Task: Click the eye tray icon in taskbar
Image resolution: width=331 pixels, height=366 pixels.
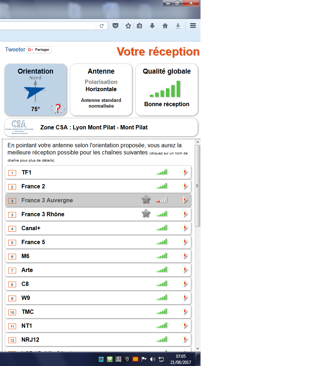Action: pyautogui.click(x=101, y=359)
